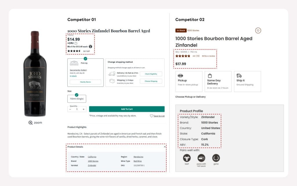Viewport: 297px width, 186px height.
Task: Open the Mendocino region link in Product Details
Action: coord(138,156)
